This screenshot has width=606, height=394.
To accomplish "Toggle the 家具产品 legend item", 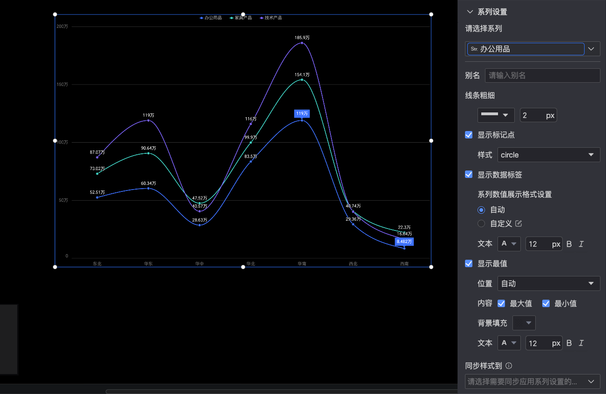I will 241,18.
